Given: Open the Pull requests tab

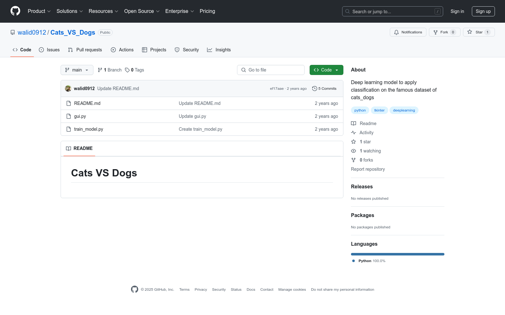Looking at the screenshot, I should 85,50.
